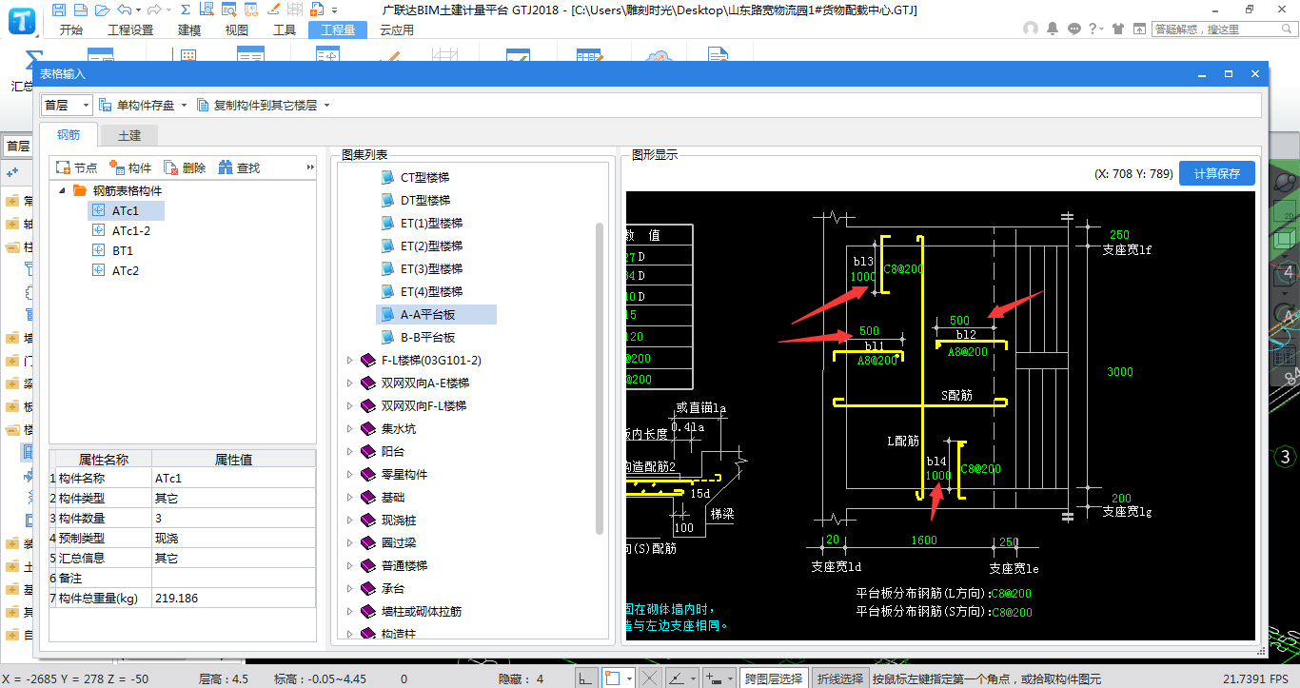This screenshot has width=1300, height=688.
Task: Switch to the 钢筋 tab
Action: click(x=69, y=135)
